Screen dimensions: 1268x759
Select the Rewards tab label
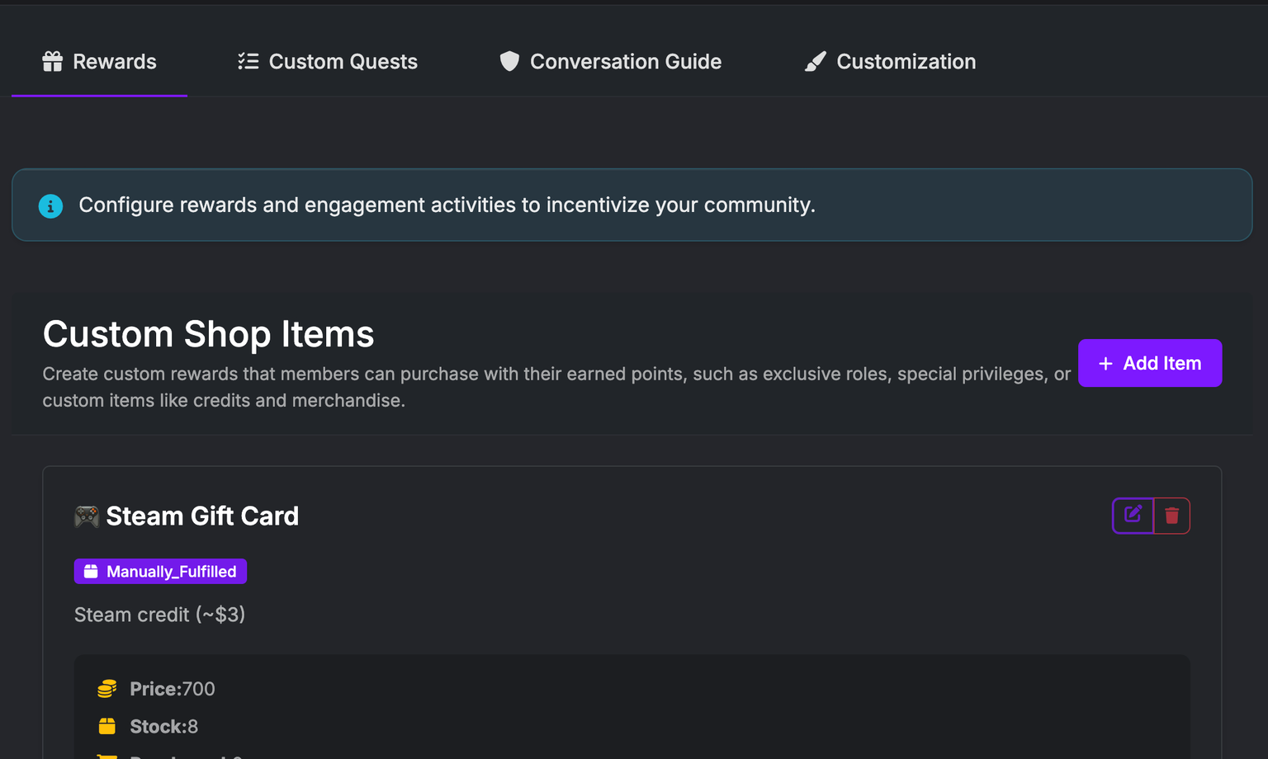coord(114,62)
